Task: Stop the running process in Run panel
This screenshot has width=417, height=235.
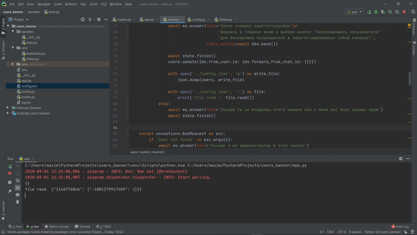Action: pos(10,173)
